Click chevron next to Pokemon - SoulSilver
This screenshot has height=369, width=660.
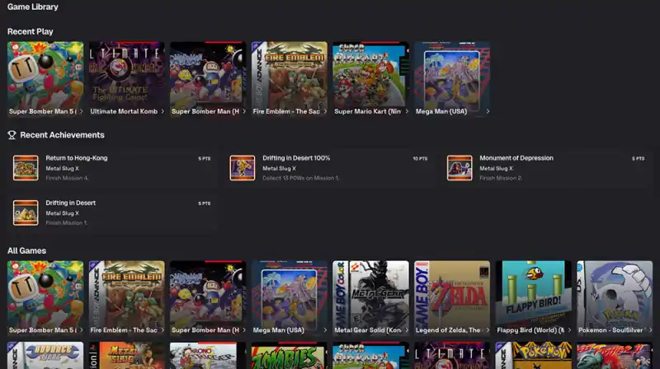coord(650,330)
